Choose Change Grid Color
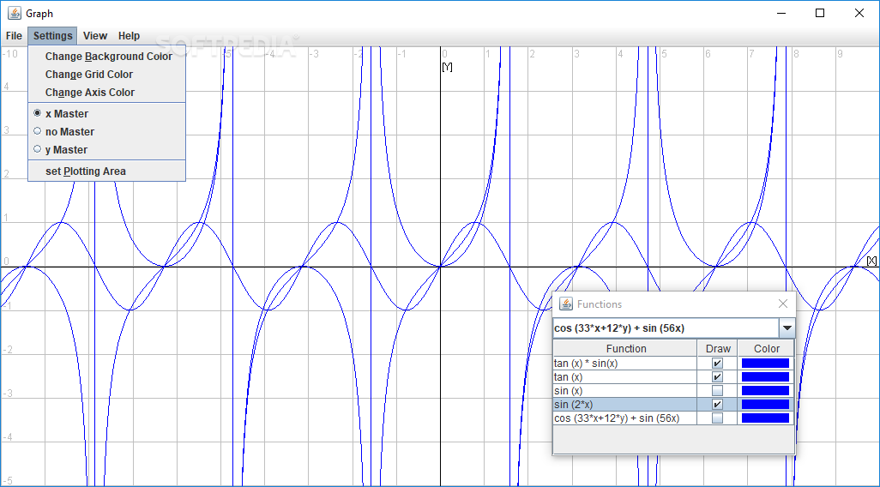 tap(106, 75)
